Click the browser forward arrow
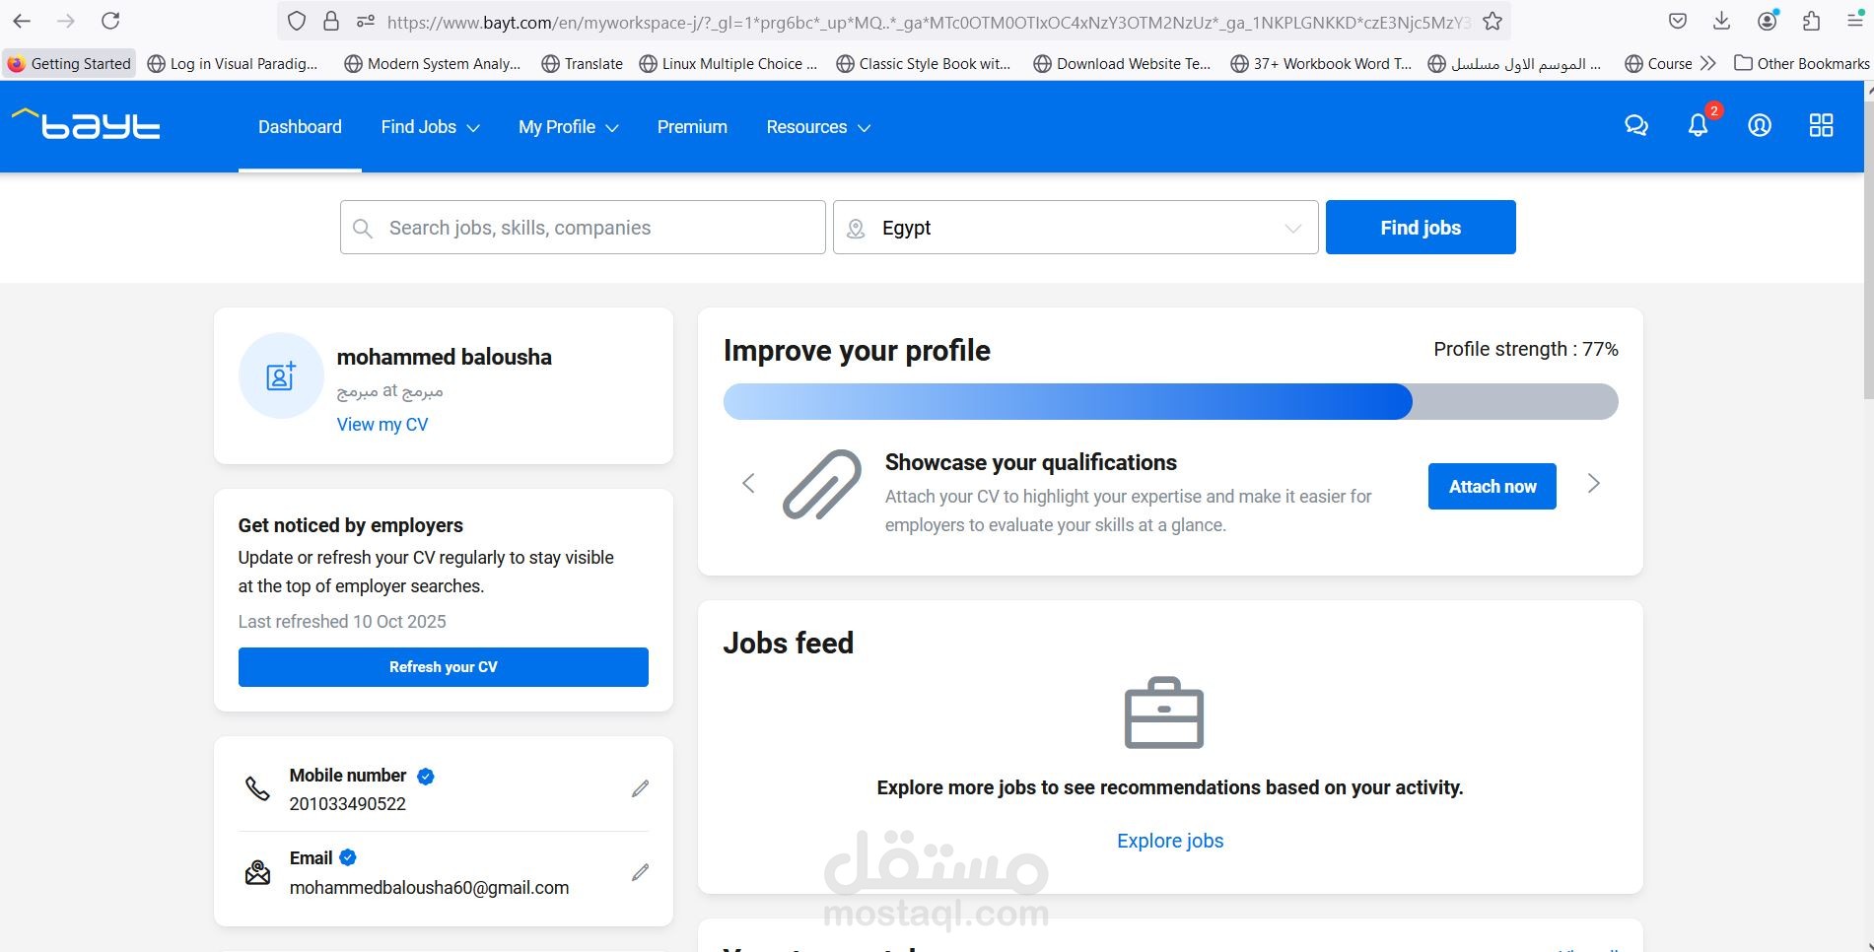Viewport: 1874px width, 952px height. click(x=66, y=21)
